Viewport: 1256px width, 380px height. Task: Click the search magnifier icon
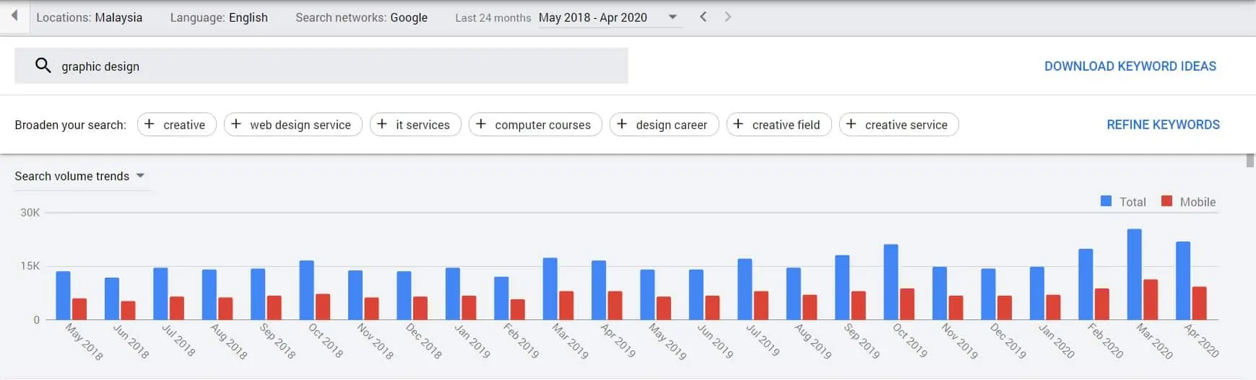click(x=43, y=66)
